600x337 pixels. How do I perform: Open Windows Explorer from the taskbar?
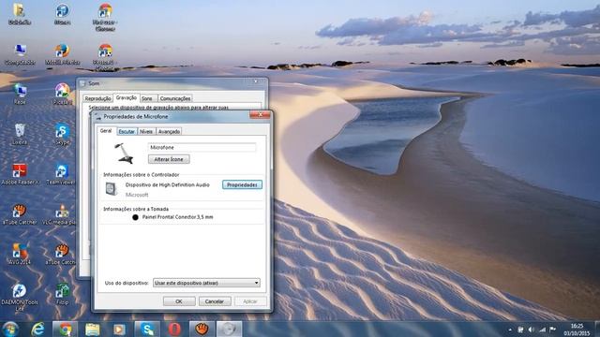(x=92, y=329)
